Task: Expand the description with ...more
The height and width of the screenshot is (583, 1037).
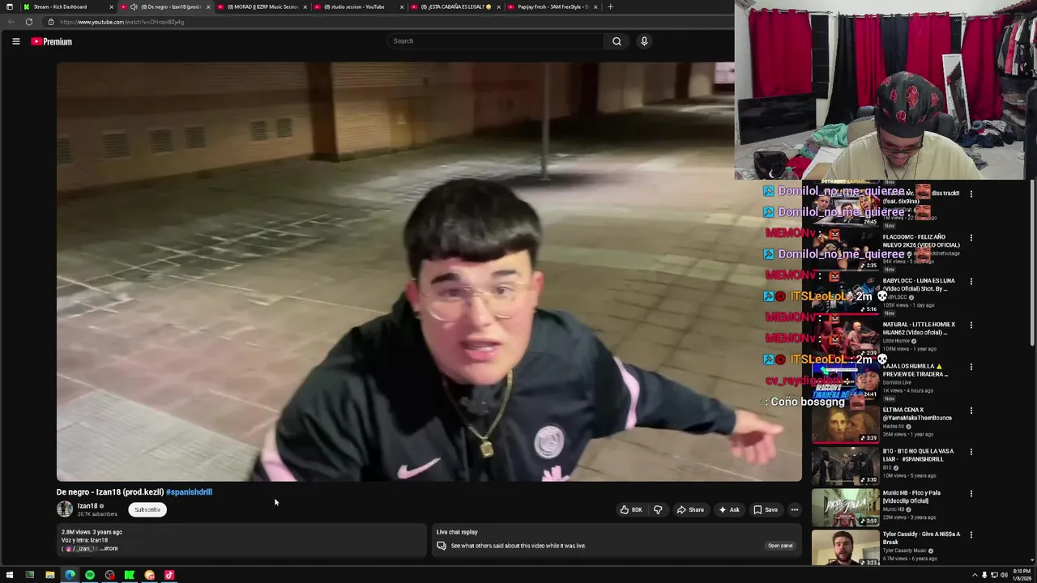Action: coord(109,548)
